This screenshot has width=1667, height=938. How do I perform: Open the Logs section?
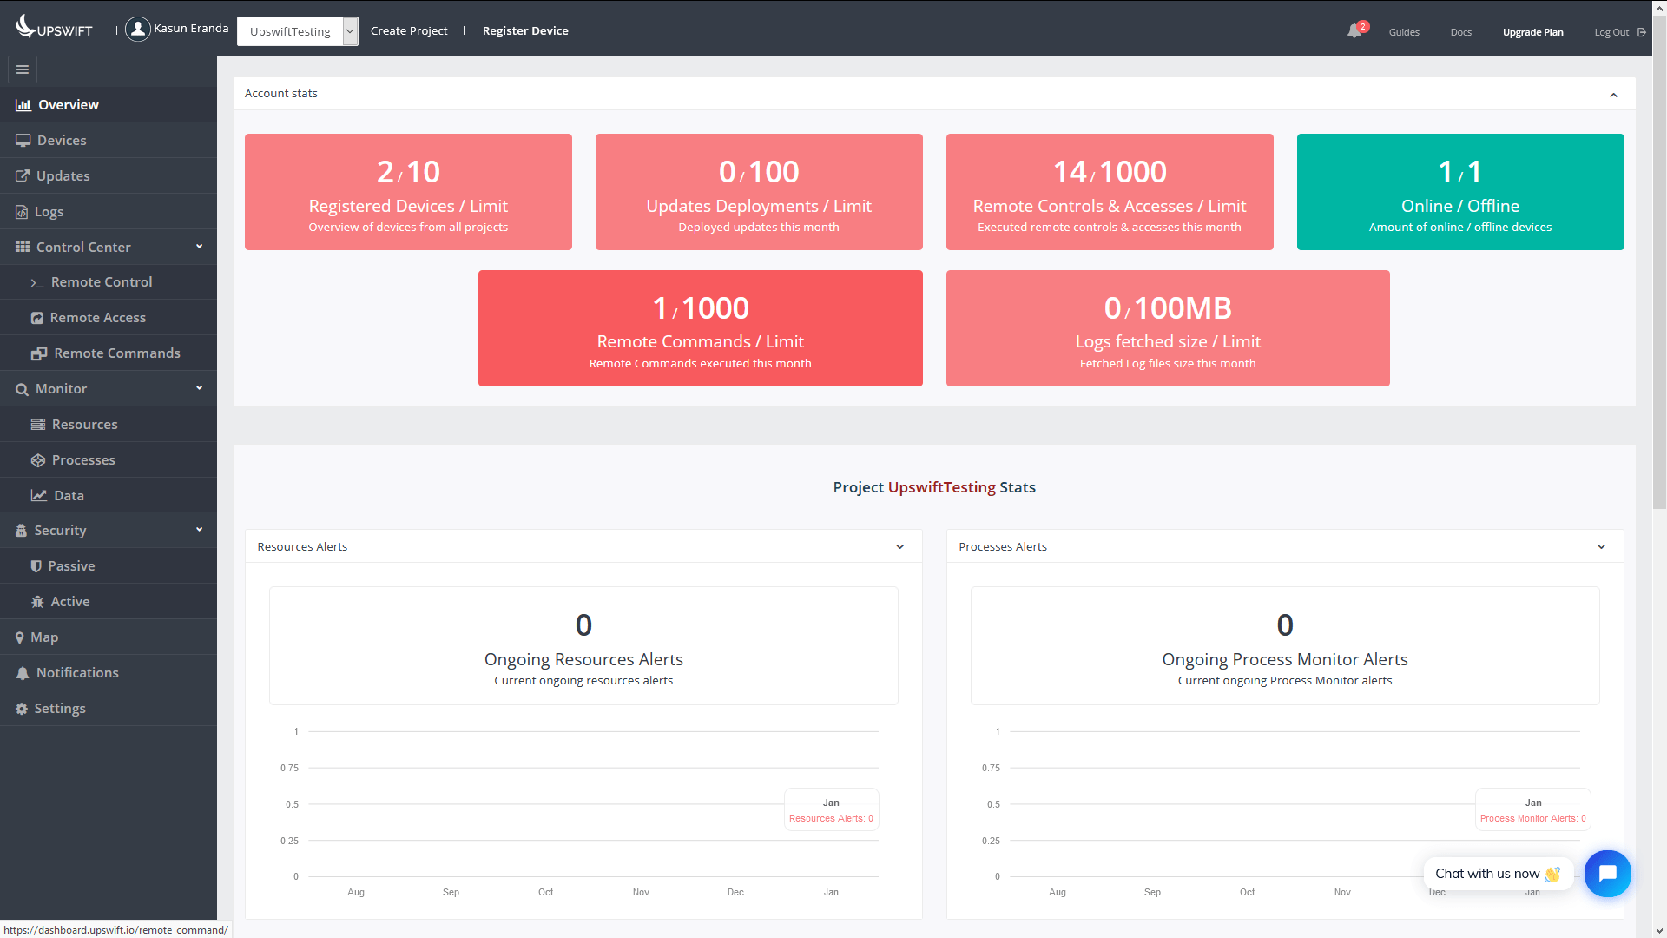109,212
